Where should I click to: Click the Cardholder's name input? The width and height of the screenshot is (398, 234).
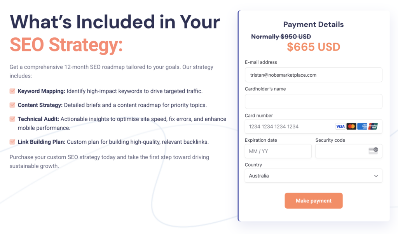point(313,102)
